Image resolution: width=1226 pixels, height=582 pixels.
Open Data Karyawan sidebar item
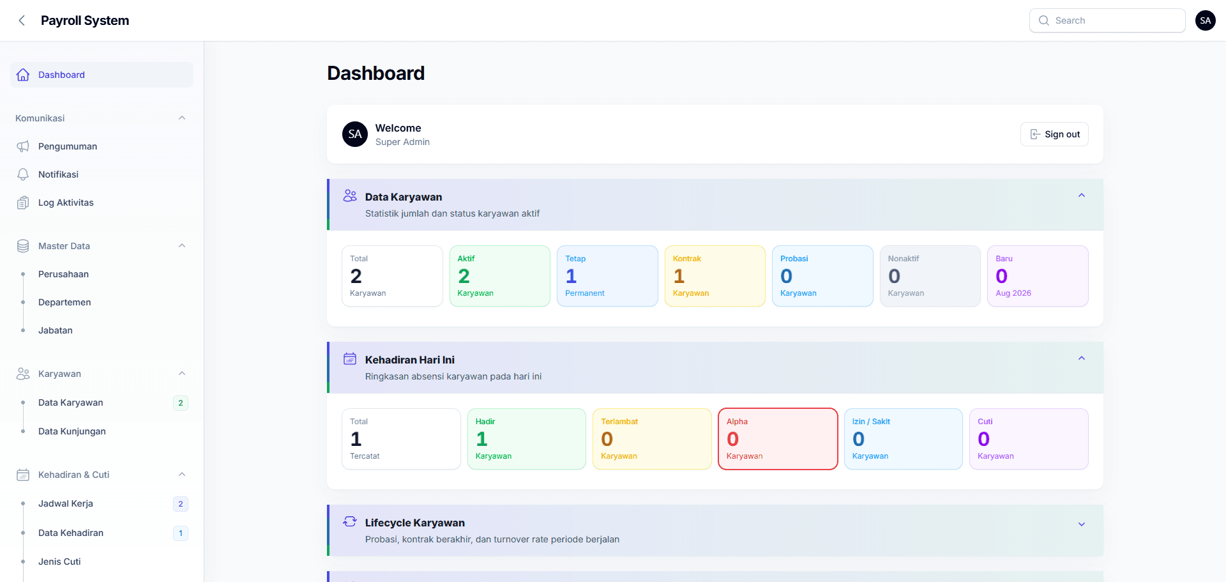pyautogui.click(x=102, y=402)
